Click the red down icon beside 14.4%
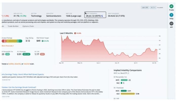This screenshot has height=103, width=179. [x=74, y=33]
